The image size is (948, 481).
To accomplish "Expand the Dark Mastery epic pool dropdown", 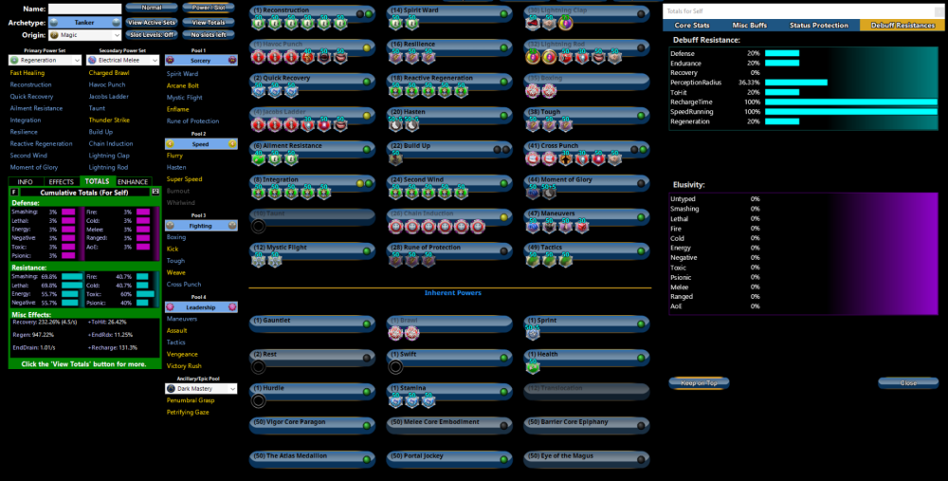I will pos(200,388).
